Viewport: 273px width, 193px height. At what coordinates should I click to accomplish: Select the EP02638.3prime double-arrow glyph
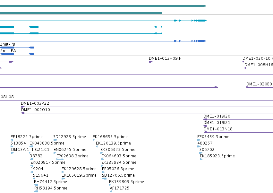(60, 159)
